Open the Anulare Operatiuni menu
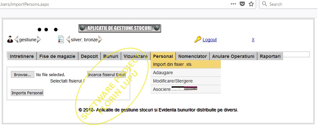318x126 pixels. [x=233, y=56]
